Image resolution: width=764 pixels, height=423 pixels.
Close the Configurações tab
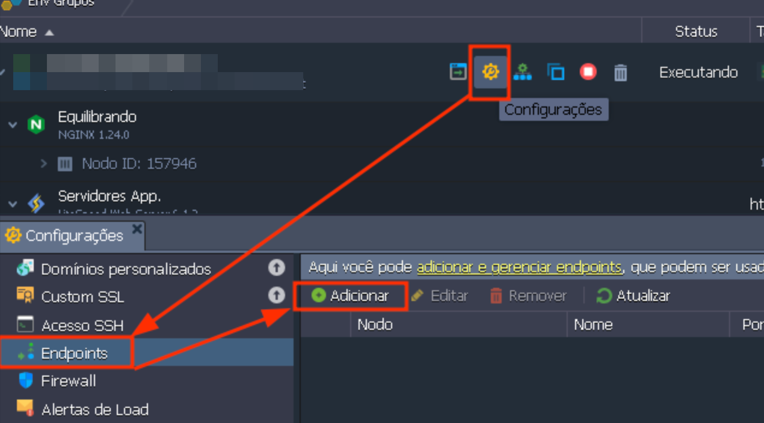[x=137, y=229]
